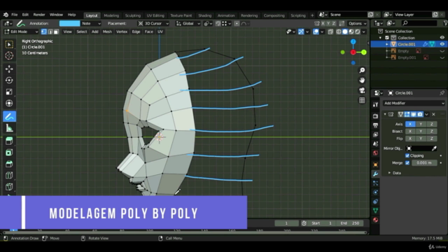Select Empty.001 in the outliner
This screenshot has width=448, height=252.
407,57
